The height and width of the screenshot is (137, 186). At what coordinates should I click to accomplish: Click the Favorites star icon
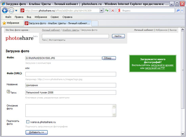tap(4, 23)
